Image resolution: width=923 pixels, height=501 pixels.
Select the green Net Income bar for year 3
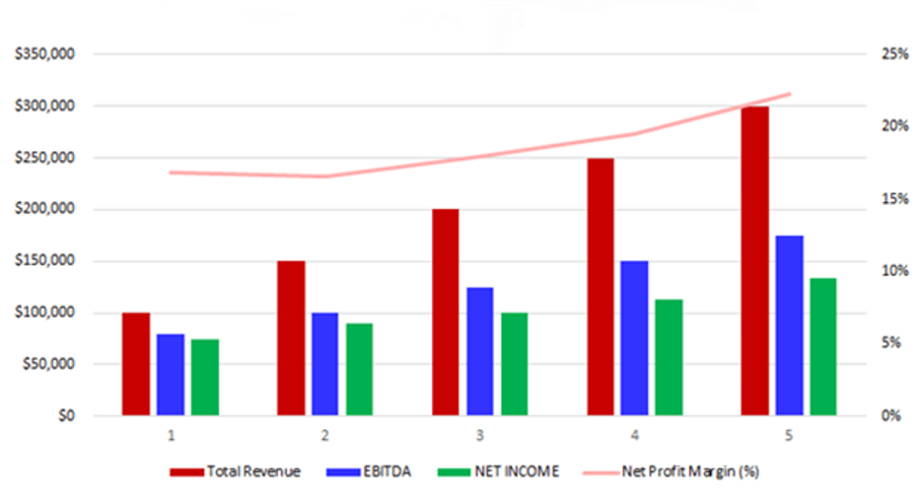point(515,364)
